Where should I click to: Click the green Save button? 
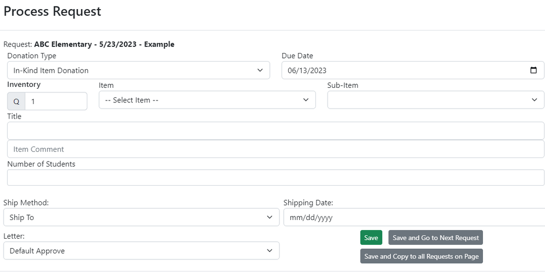click(371, 238)
